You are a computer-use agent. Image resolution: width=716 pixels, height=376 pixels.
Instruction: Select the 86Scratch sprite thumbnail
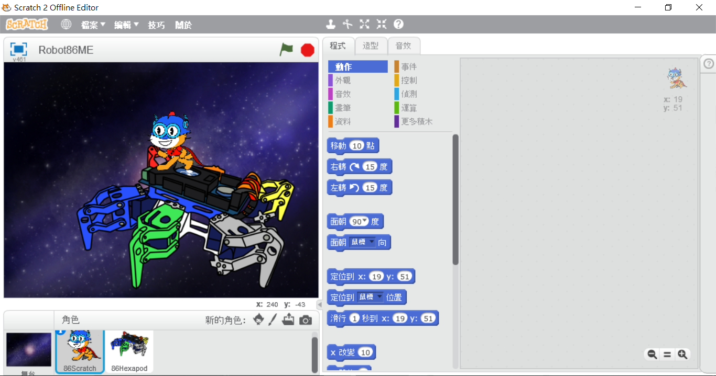point(80,352)
